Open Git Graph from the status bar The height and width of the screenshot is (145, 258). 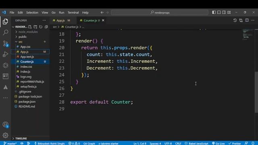tap(89, 143)
